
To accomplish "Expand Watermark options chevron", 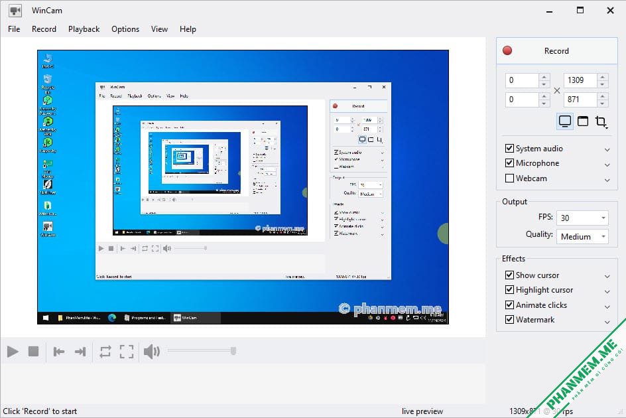I will (607, 322).
